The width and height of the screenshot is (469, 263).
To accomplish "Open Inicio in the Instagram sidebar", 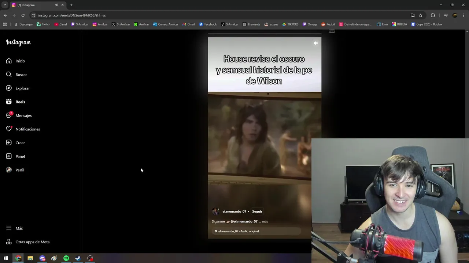I will click(x=15, y=61).
